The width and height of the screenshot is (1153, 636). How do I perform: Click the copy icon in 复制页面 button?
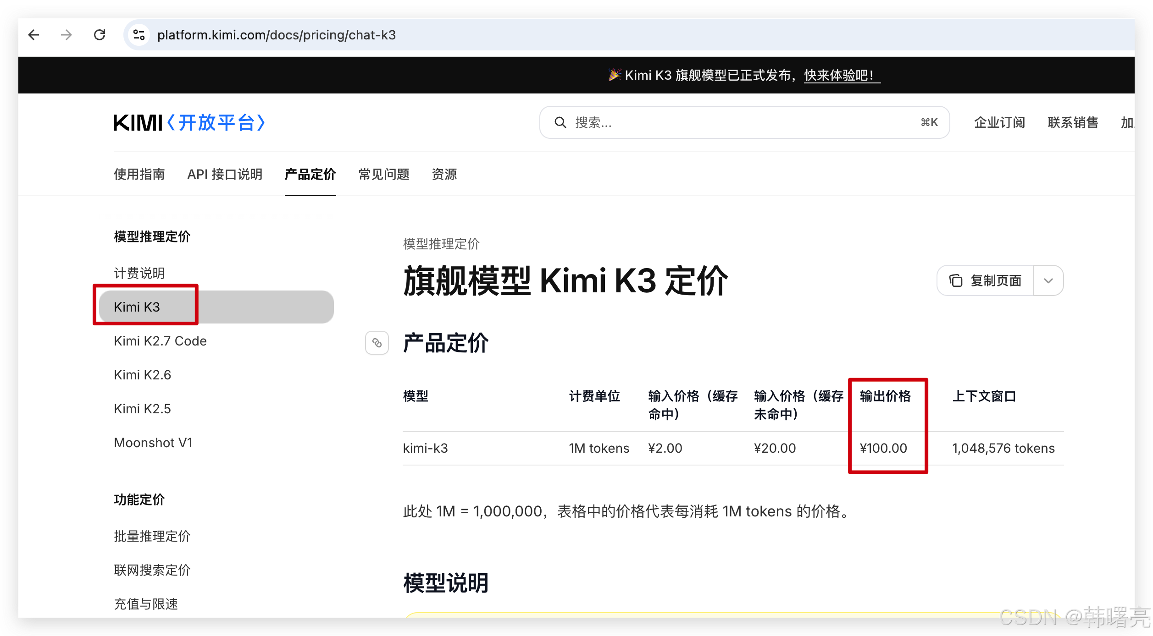pos(956,280)
